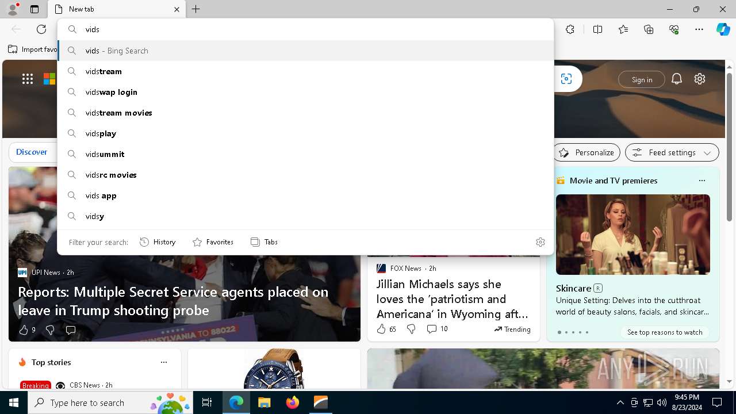Viewport: 736px width, 414px height.
Task: Open the tab actions menu icon
Action: 34,9
